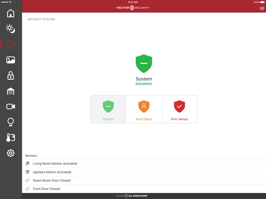Click the motion icon beside Upstairs Motion

[27, 172]
